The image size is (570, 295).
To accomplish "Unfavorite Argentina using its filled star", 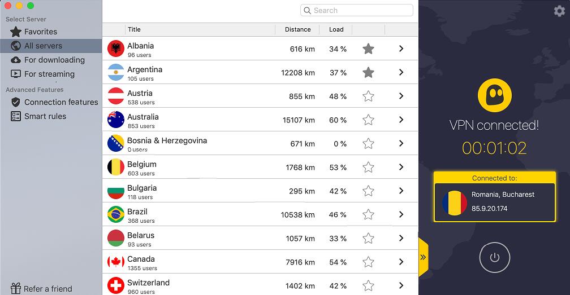I will 368,73.
